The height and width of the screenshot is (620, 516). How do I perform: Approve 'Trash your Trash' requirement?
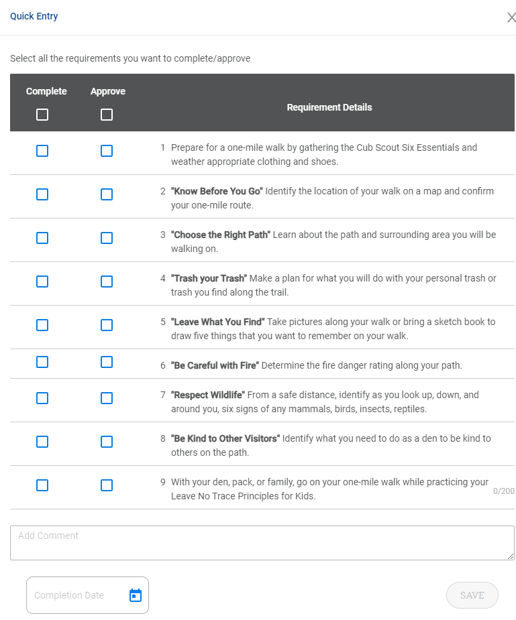pos(107,281)
